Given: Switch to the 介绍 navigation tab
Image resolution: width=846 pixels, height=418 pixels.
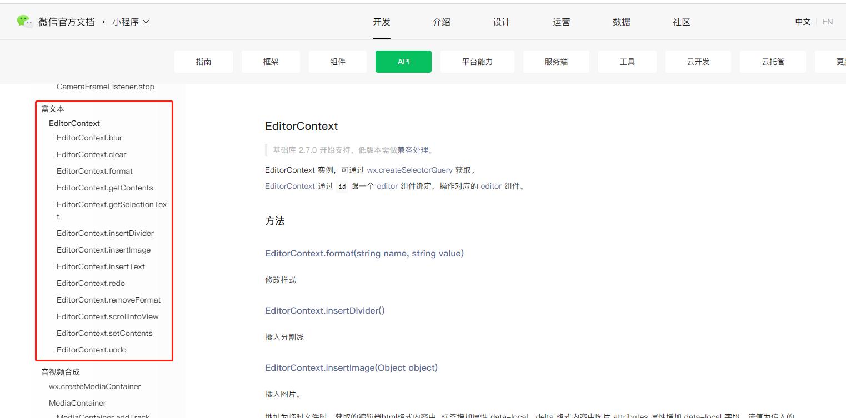Looking at the screenshot, I should [x=442, y=22].
